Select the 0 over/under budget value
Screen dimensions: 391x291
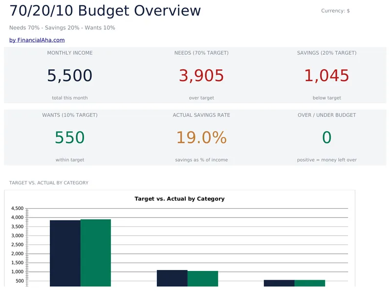[326, 137]
